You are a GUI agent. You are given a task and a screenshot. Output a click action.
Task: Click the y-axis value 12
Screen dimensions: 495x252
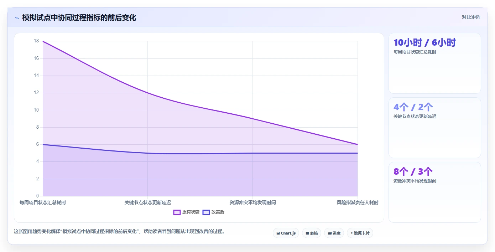click(x=36, y=93)
